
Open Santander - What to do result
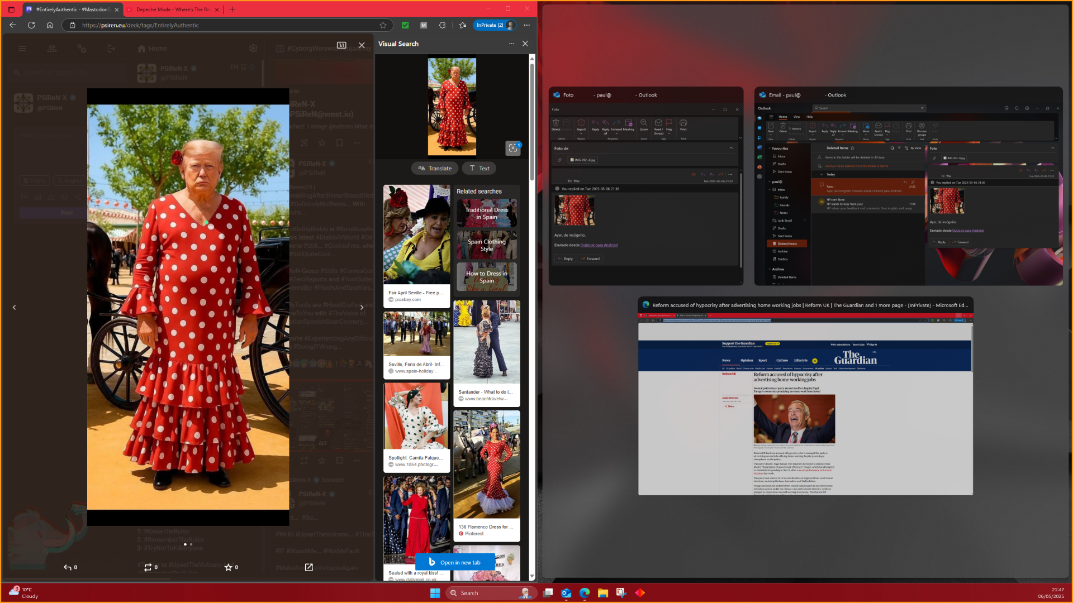[487, 353]
